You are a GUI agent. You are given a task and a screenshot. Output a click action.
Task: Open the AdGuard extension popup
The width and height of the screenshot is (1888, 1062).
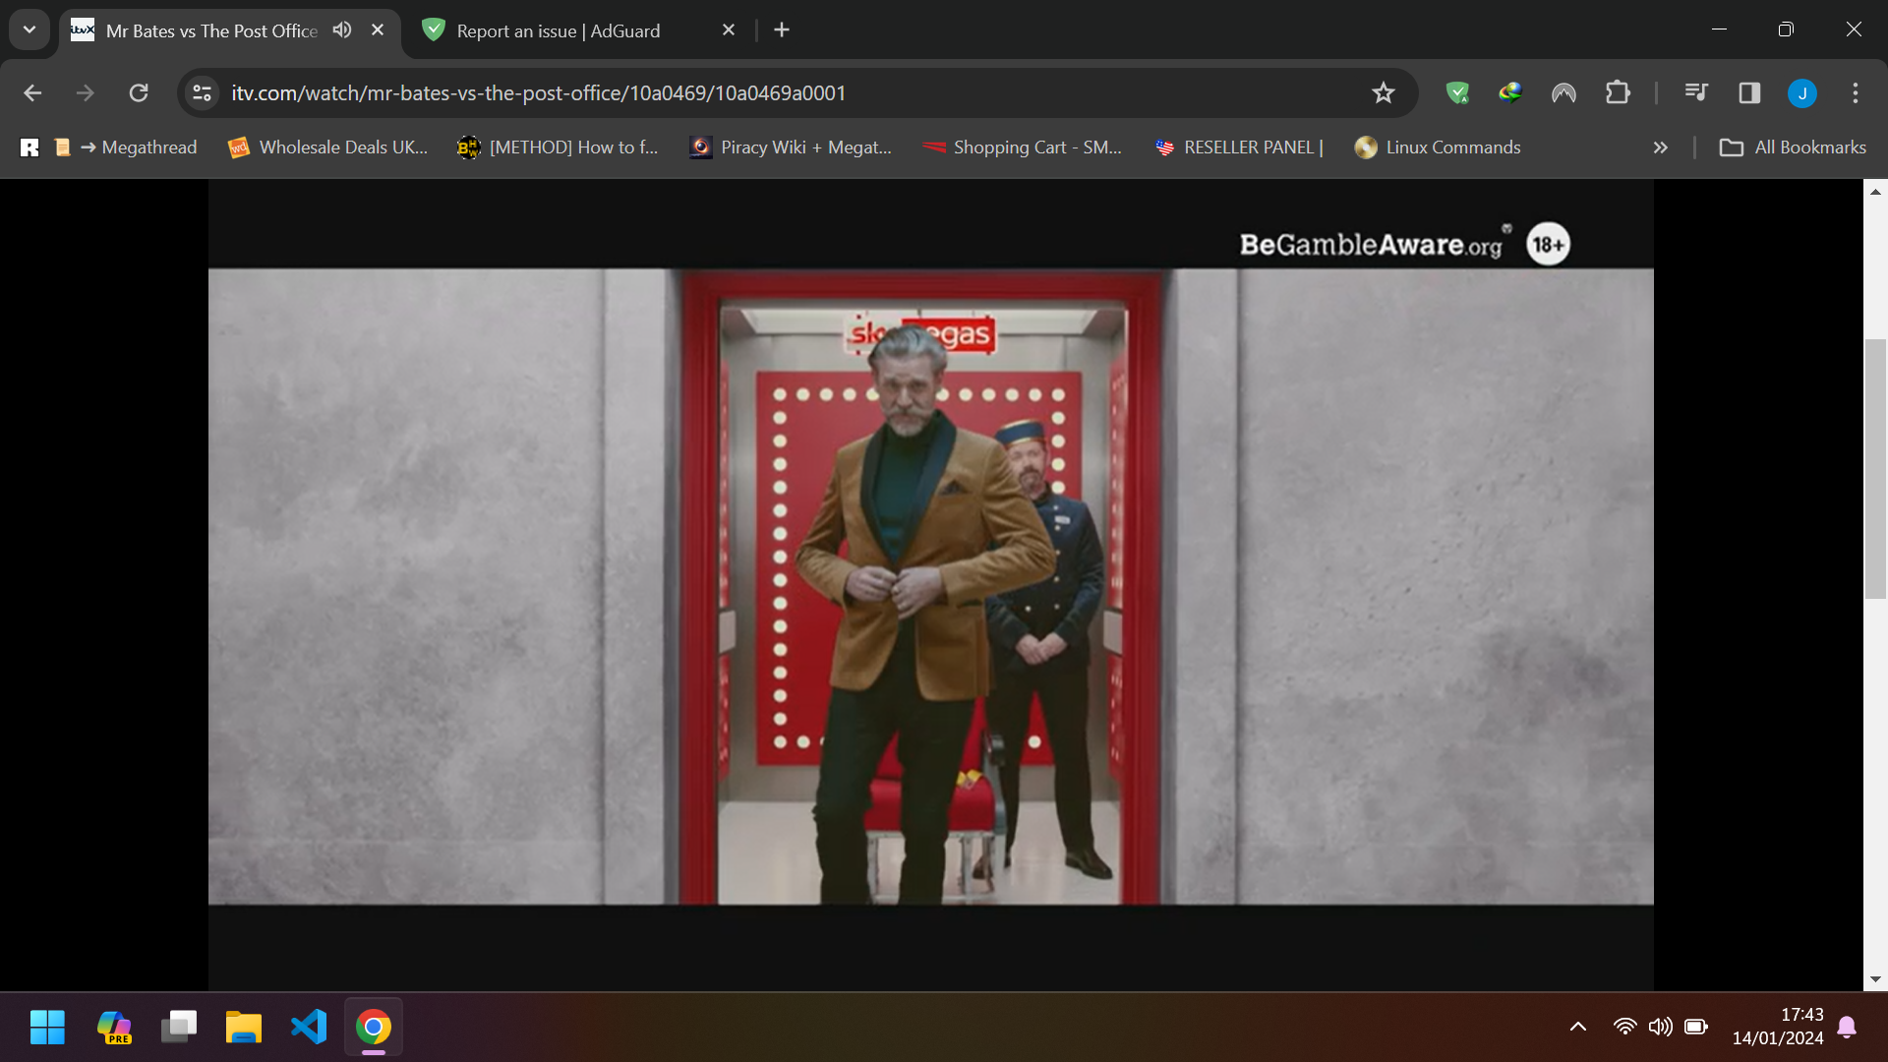pyautogui.click(x=1458, y=92)
